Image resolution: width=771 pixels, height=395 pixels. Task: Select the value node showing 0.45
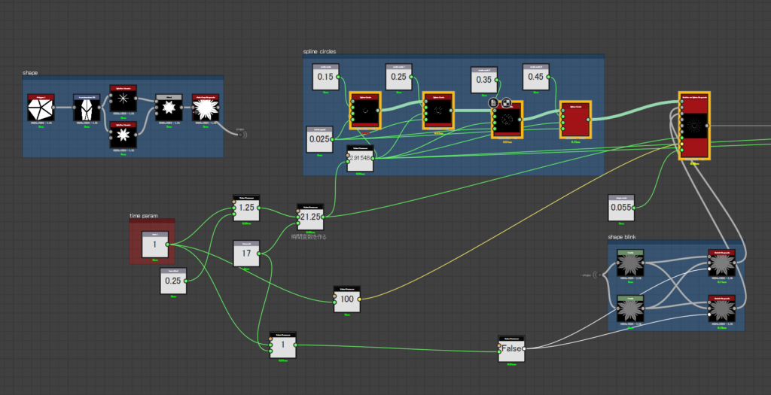535,77
